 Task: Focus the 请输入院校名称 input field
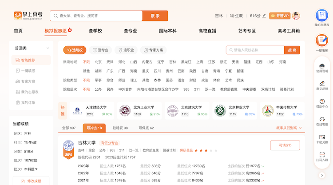255,50
